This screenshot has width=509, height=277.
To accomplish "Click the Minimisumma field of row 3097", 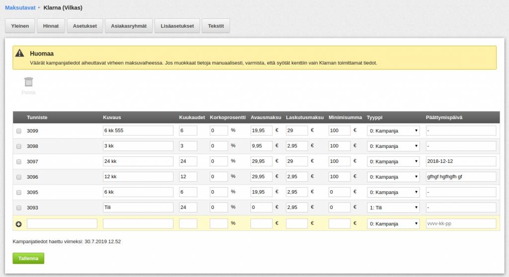I will (x=339, y=161).
